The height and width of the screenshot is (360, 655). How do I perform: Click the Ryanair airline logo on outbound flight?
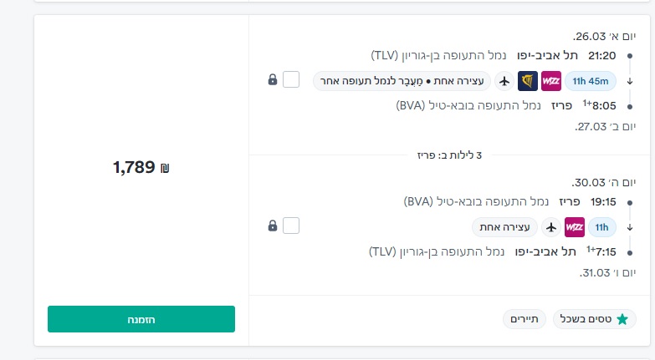pos(528,81)
